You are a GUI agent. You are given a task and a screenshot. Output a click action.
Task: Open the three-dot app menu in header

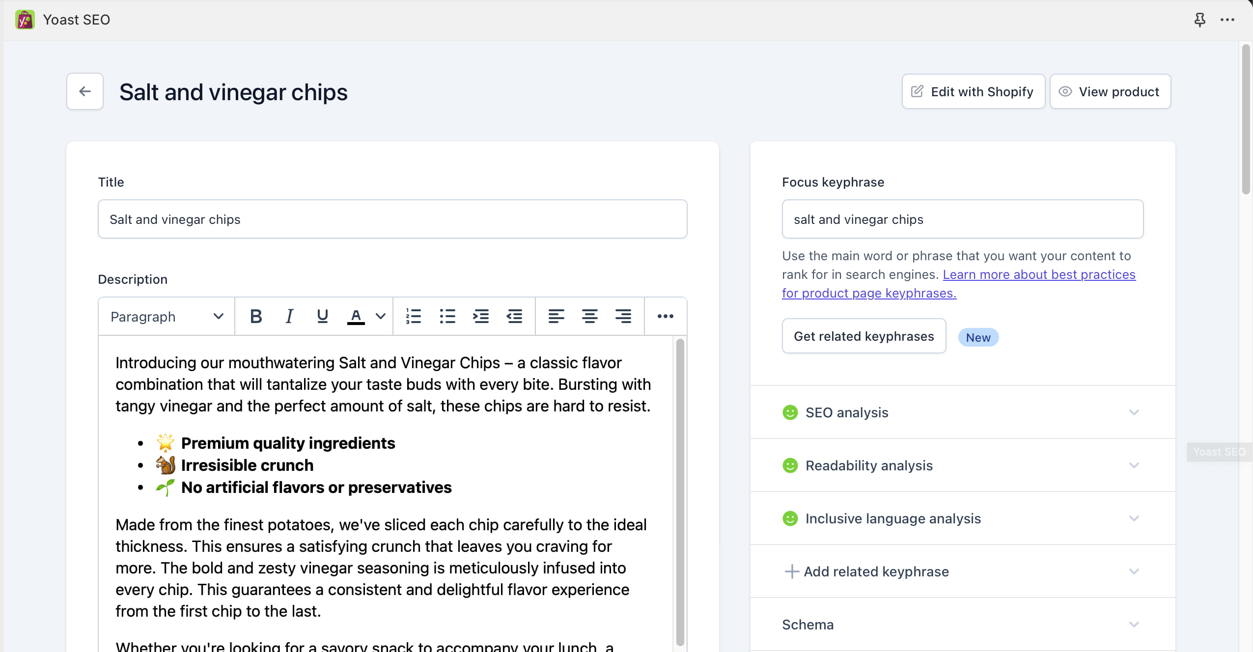coord(1227,20)
